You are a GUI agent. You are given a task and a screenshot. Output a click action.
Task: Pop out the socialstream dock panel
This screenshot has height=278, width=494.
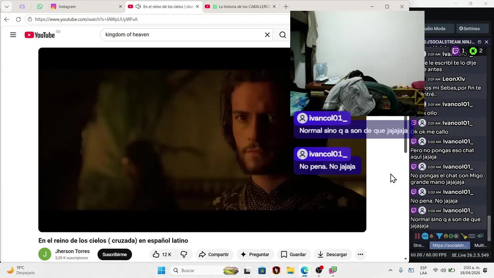pos(479,42)
